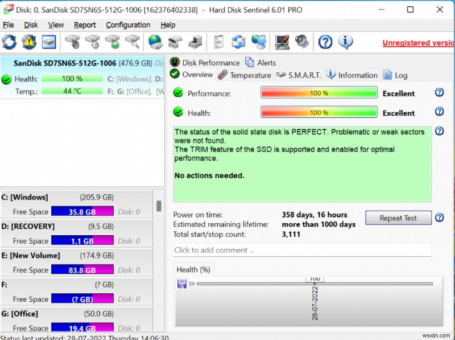Open the Configuration menu

pyautogui.click(x=128, y=25)
